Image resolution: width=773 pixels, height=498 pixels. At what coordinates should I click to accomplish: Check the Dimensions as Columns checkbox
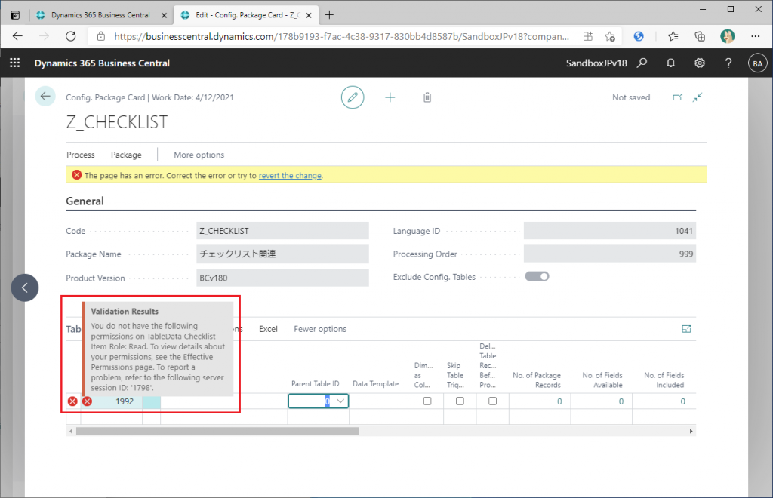click(427, 401)
